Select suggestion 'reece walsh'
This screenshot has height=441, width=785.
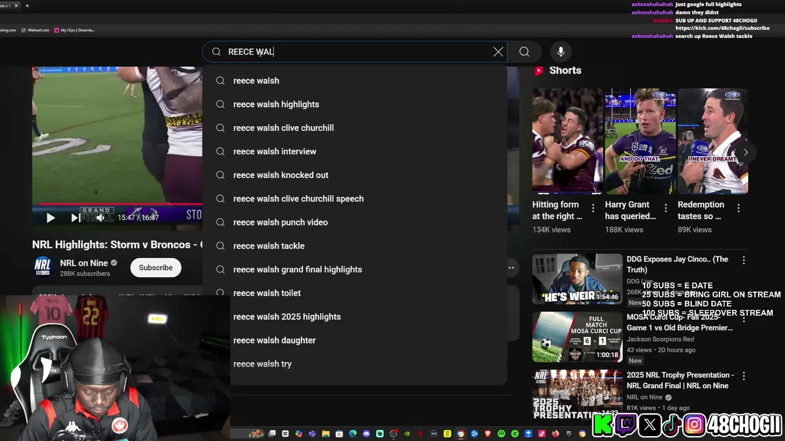(354, 81)
